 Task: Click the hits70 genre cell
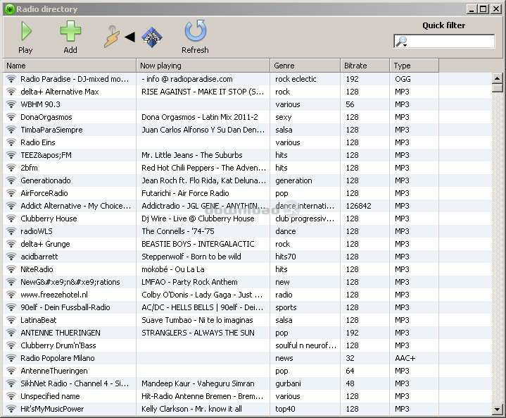286,257
